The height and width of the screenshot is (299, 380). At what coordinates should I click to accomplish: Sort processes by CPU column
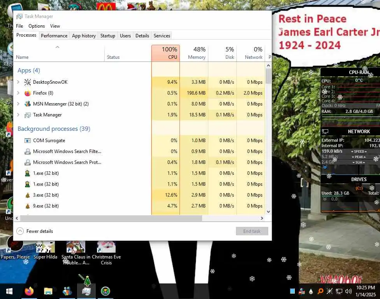(165, 53)
